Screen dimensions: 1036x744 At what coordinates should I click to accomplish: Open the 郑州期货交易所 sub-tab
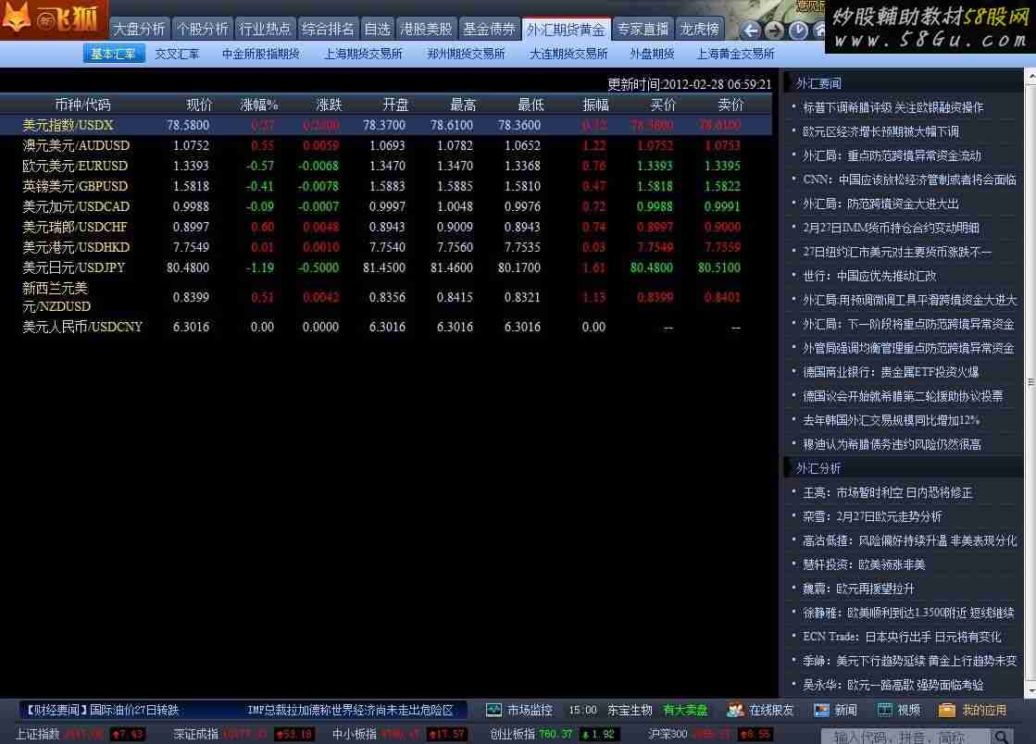click(466, 54)
